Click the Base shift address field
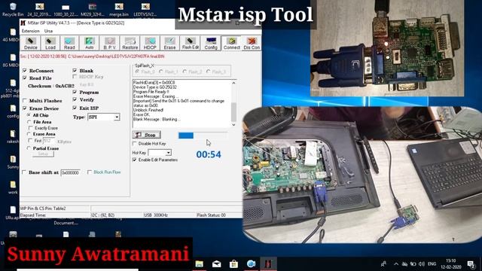 [x=70, y=172]
